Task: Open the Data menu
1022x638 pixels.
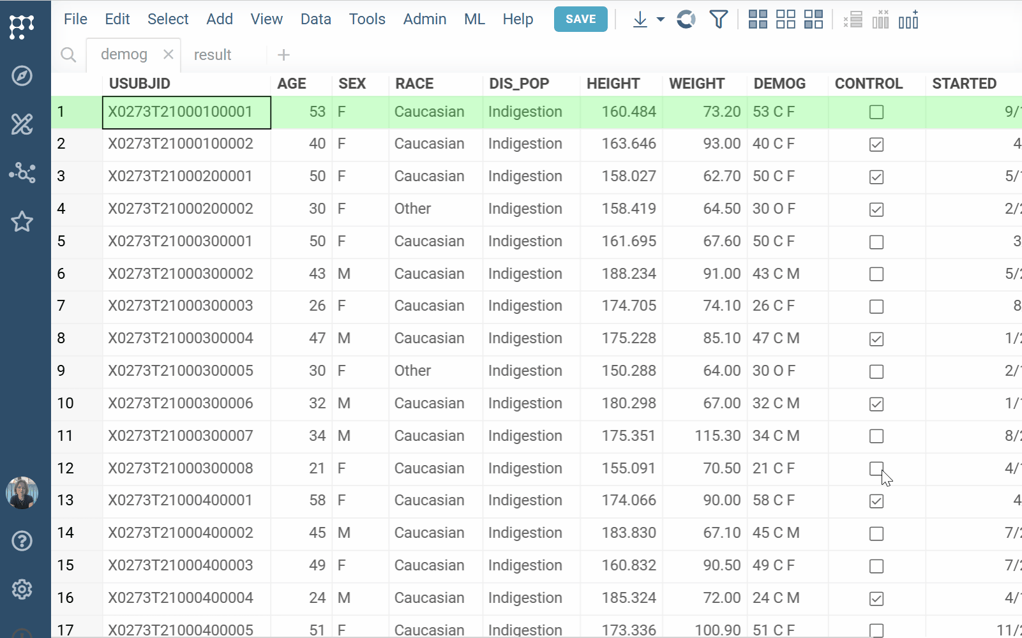Action: coord(315,19)
